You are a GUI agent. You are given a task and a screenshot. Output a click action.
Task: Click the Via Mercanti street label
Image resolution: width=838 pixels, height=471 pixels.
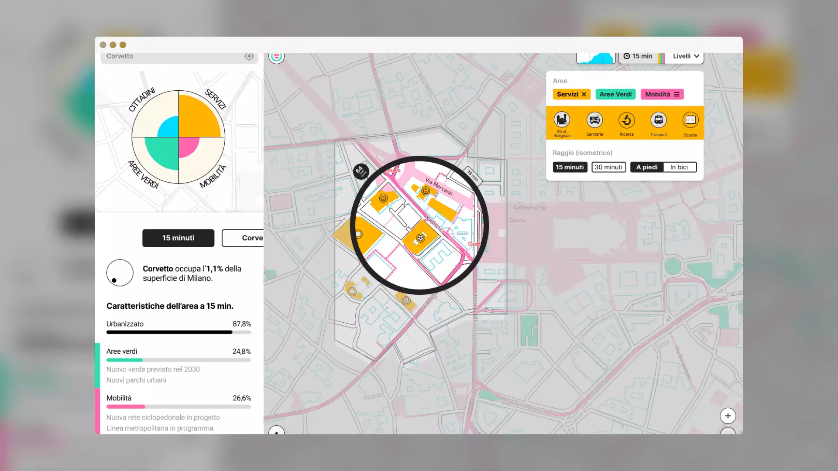(439, 187)
